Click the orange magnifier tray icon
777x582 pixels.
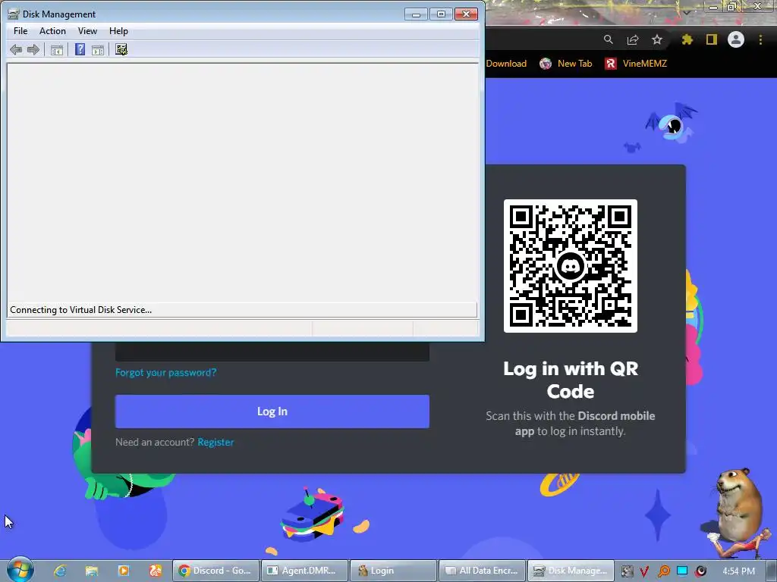(663, 571)
